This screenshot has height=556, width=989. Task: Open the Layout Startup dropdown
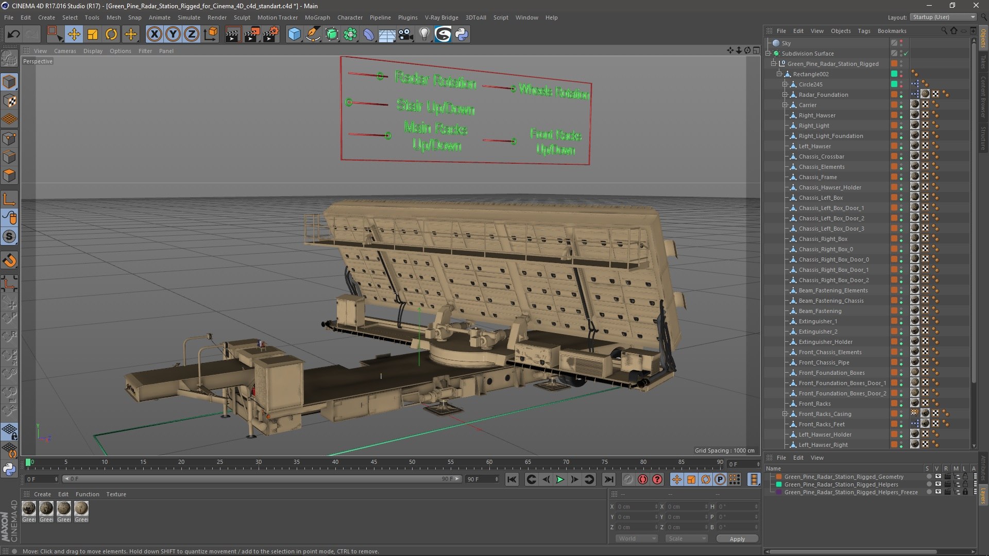click(944, 17)
